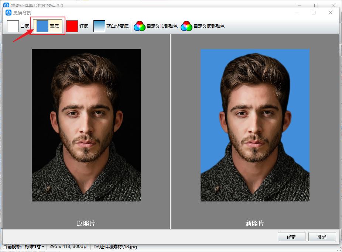Open the 自定义底部颜色 color picker

(202, 26)
